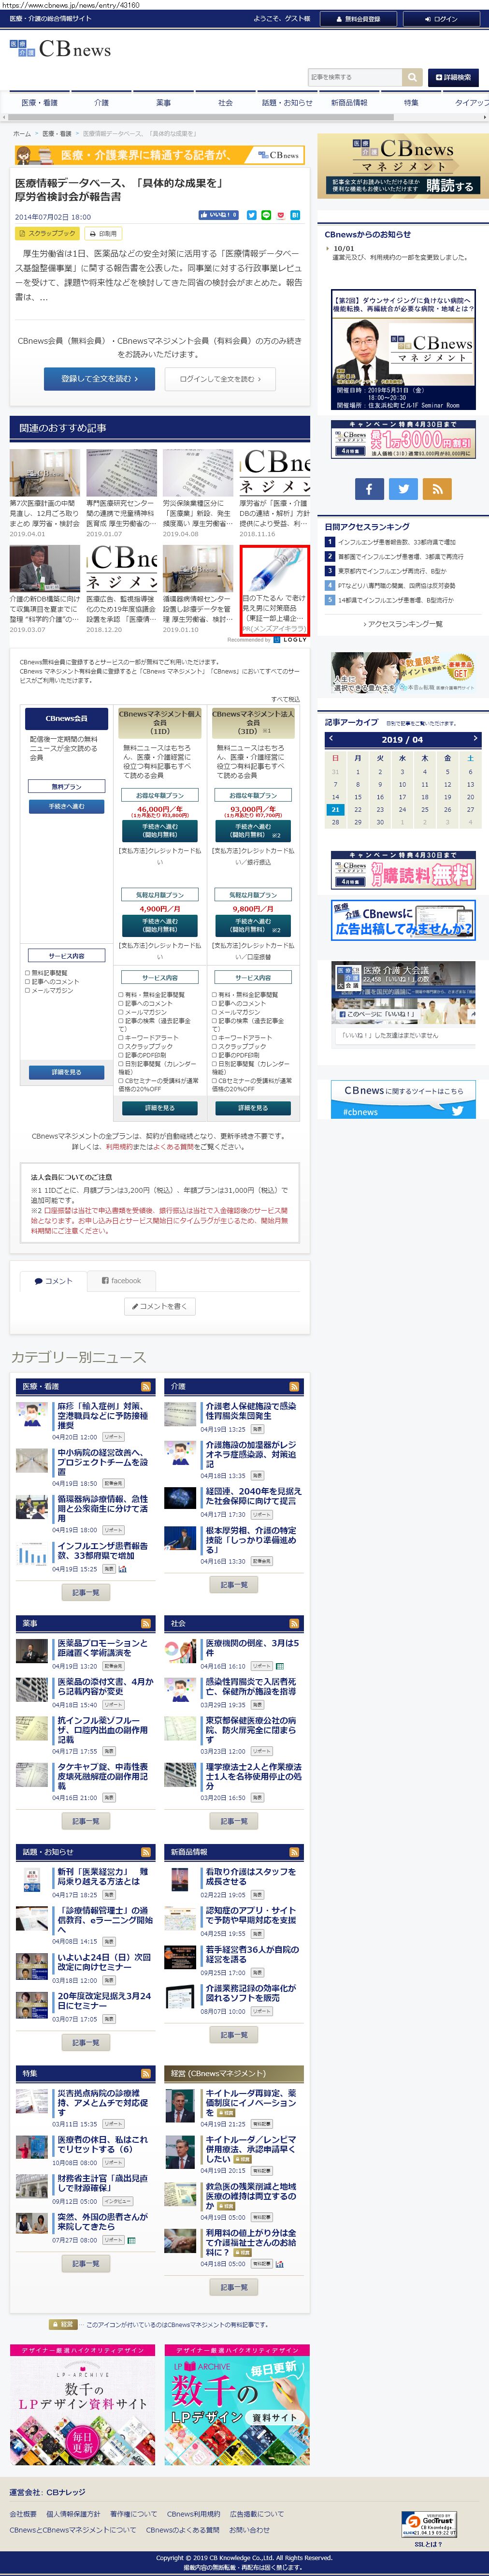
Task: Share article via Twitter icon
Action: tap(252, 215)
